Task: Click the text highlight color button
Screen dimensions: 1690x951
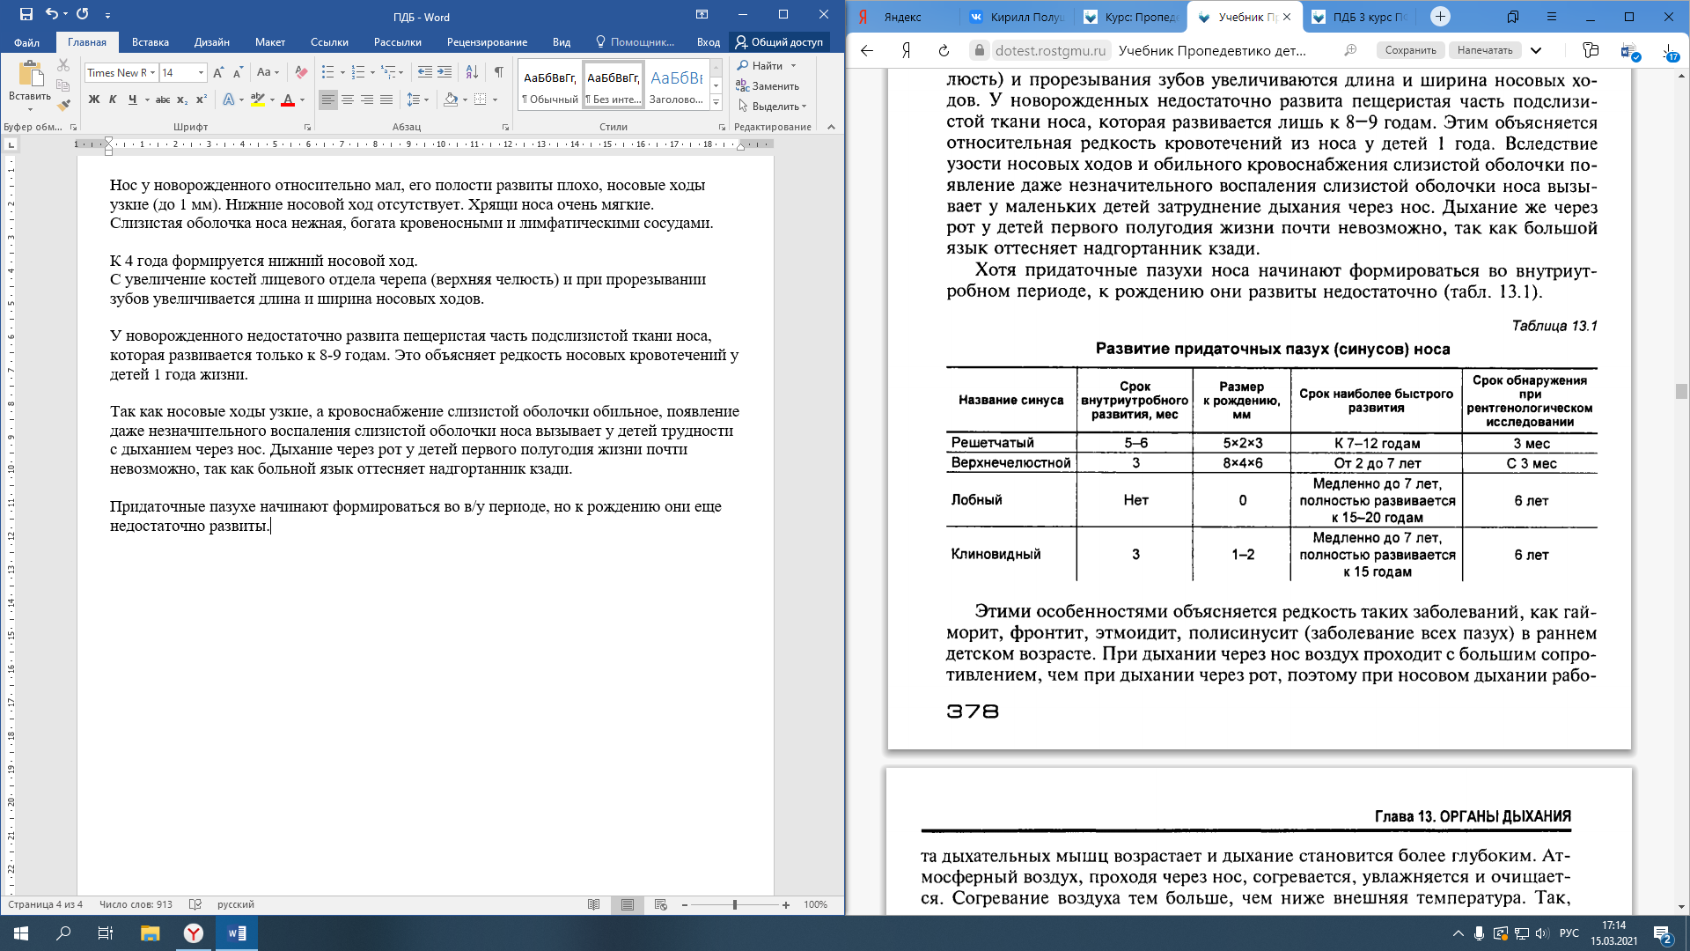Action: pos(258,100)
